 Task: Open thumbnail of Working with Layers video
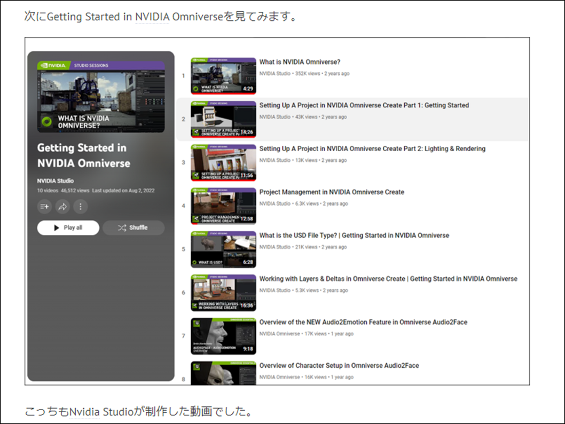point(223,293)
